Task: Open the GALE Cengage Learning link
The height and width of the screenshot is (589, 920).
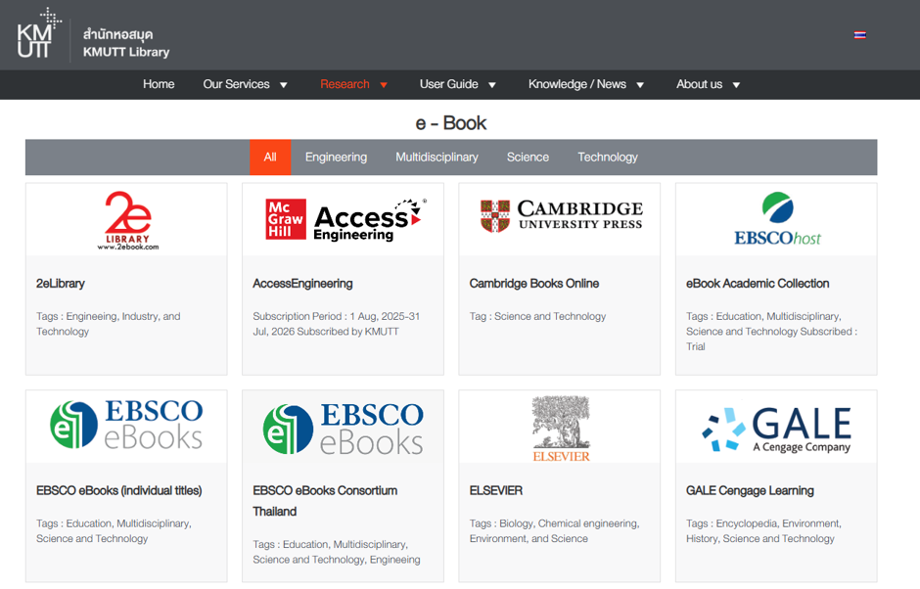Action: tap(750, 490)
